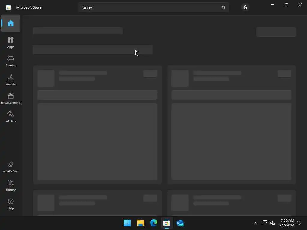Image resolution: width=307 pixels, height=230 pixels.
Task: Open the Windows Start menu
Action: coord(127,223)
